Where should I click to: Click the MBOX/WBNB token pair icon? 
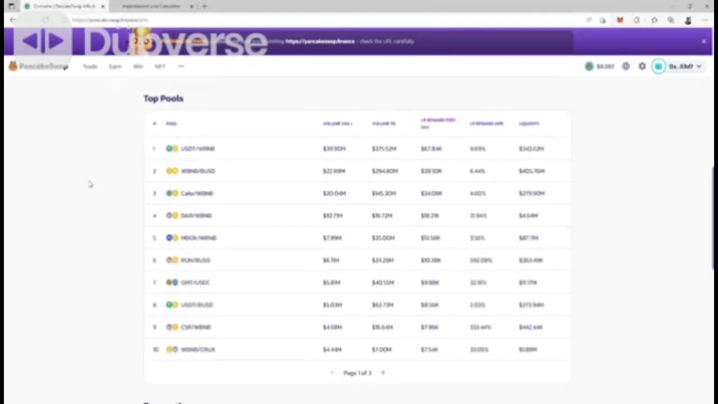(172, 238)
